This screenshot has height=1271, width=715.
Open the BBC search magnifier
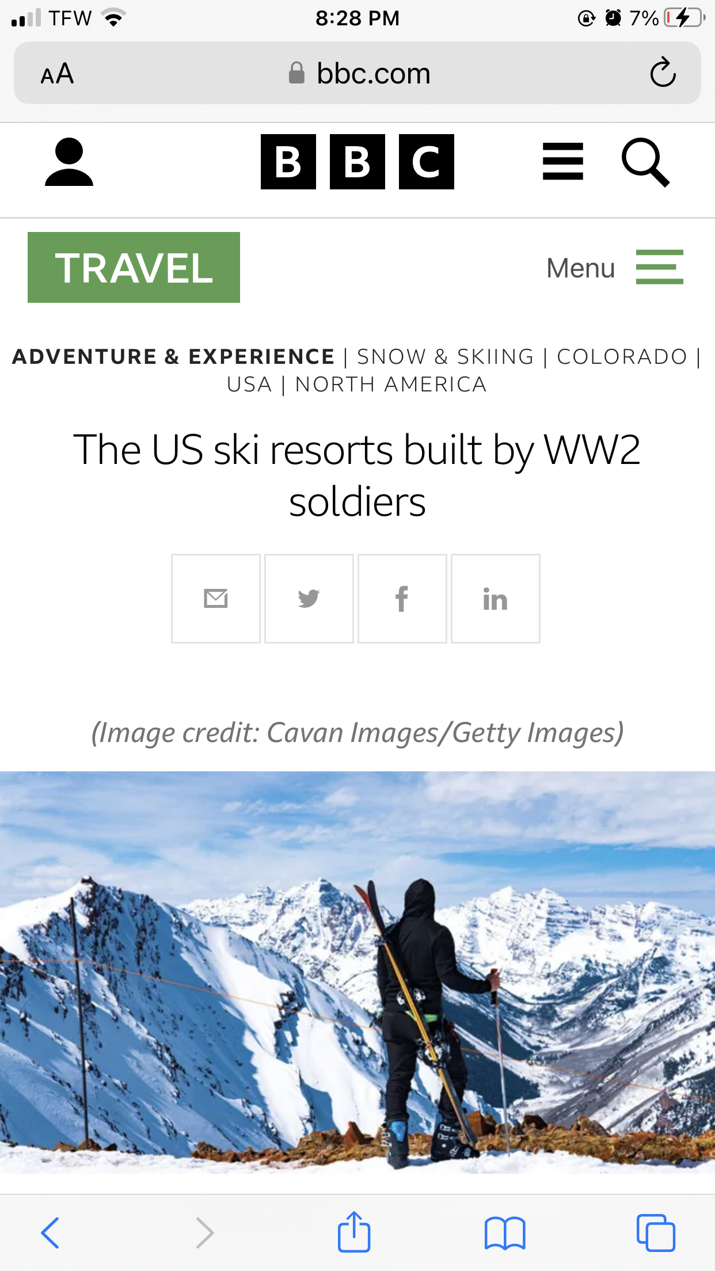point(645,162)
